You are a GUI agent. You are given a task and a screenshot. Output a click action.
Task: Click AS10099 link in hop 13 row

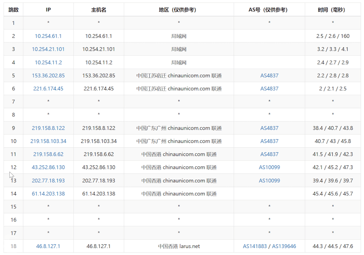[269, 180]
